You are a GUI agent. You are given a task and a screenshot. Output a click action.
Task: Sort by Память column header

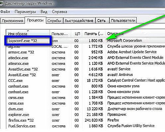point(93,33)
